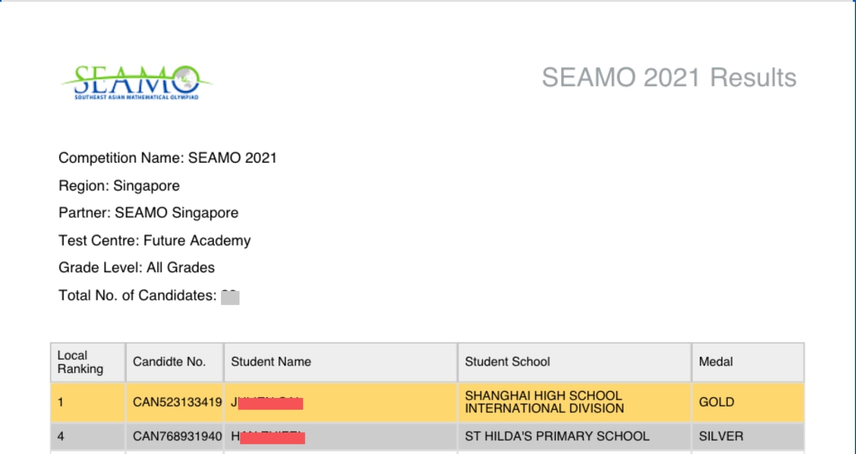Click the 'Local Ranking' column header

(88, 362)
